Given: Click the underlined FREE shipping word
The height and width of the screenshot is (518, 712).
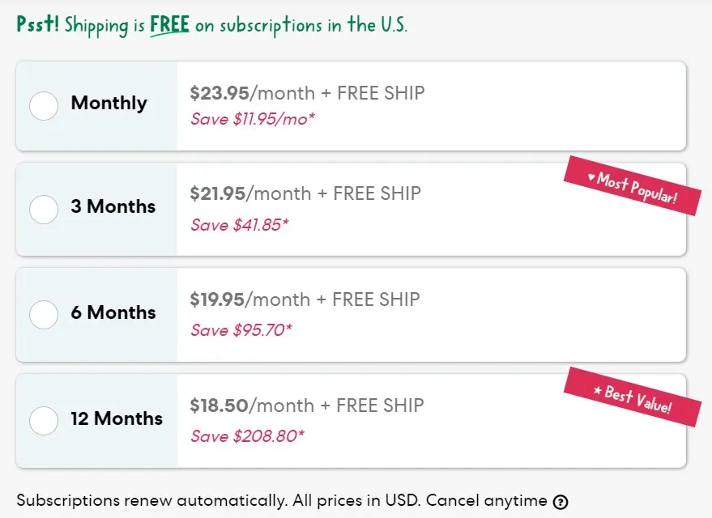Looking at the screenshot, I should click(x=170, y=24).
